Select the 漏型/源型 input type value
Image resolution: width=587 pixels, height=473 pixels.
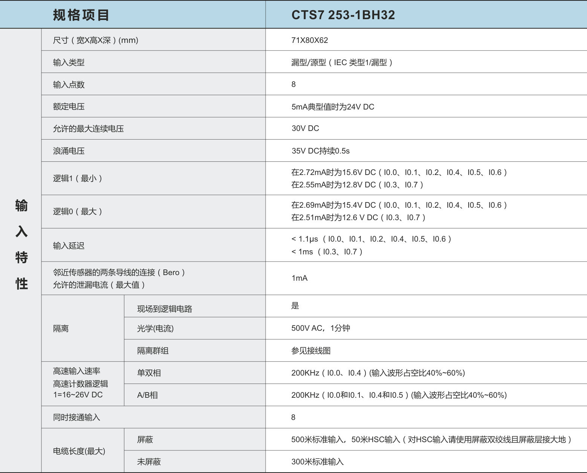341,62
